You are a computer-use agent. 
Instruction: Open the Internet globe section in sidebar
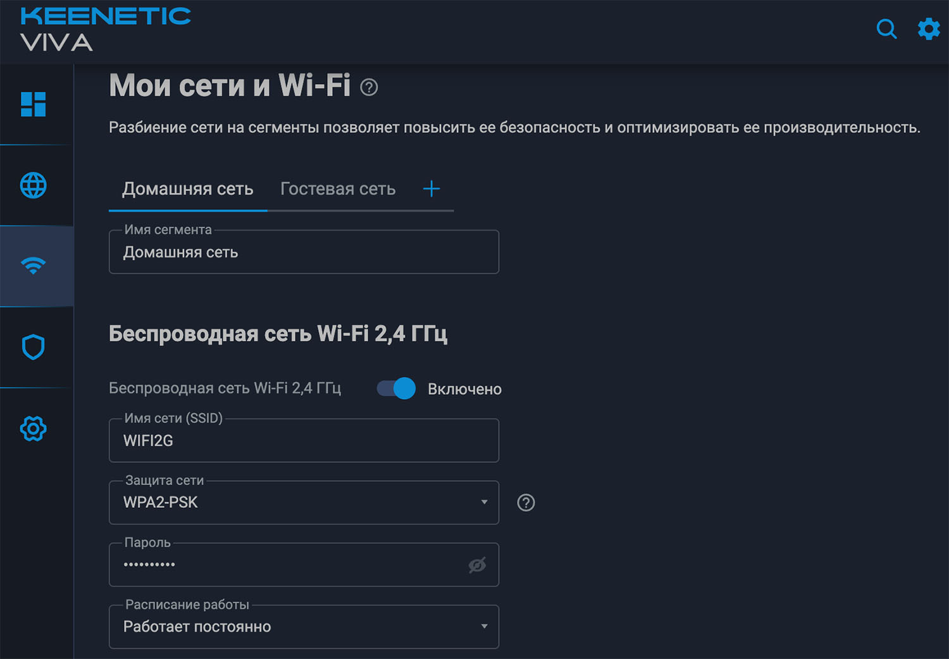coord(34,185)
